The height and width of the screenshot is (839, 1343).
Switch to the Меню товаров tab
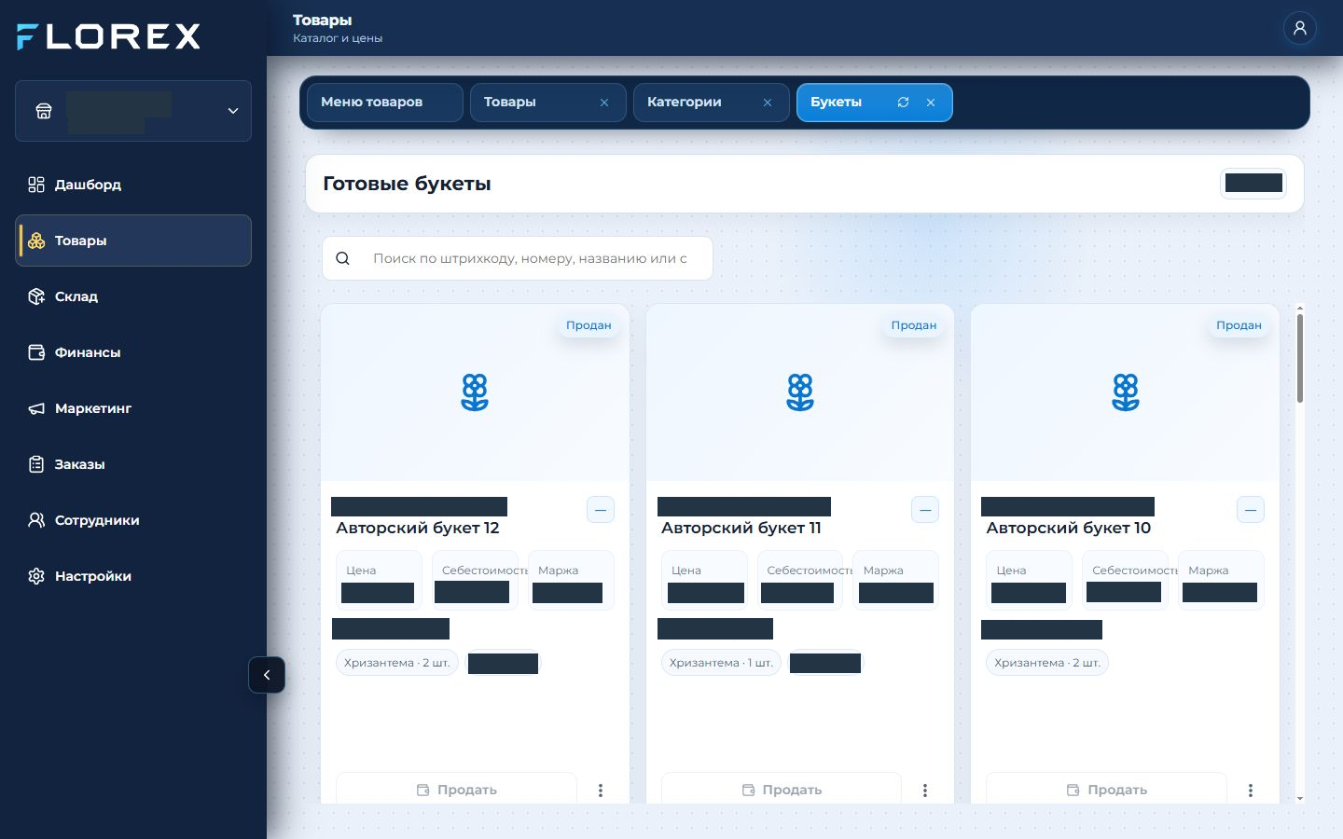tap(384, 103)
